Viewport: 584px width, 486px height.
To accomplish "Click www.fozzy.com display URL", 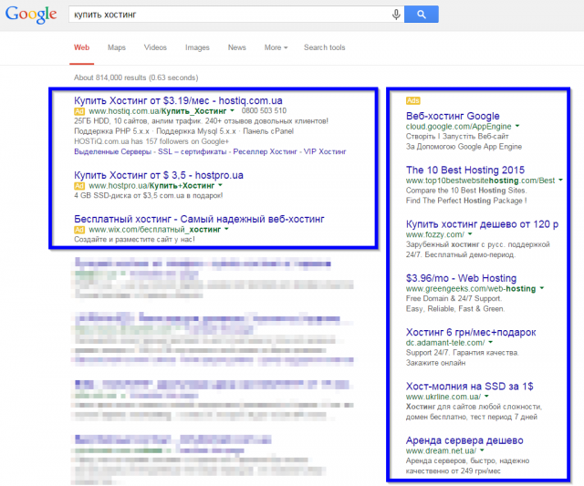I will pos(435,234).
